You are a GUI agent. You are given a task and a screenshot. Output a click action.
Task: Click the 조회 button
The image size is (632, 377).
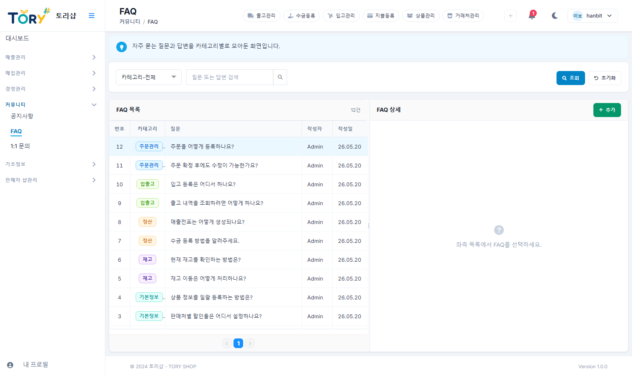click(571, 78)
